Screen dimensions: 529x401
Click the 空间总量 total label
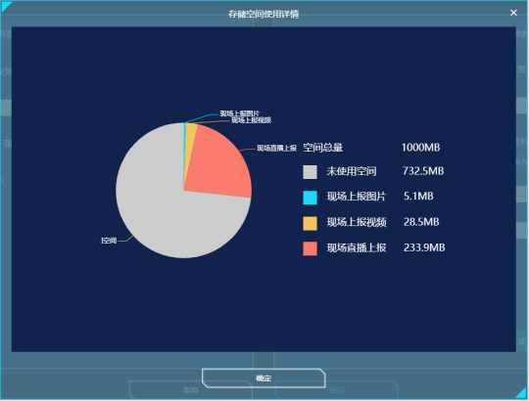click(x=323, y=148)
